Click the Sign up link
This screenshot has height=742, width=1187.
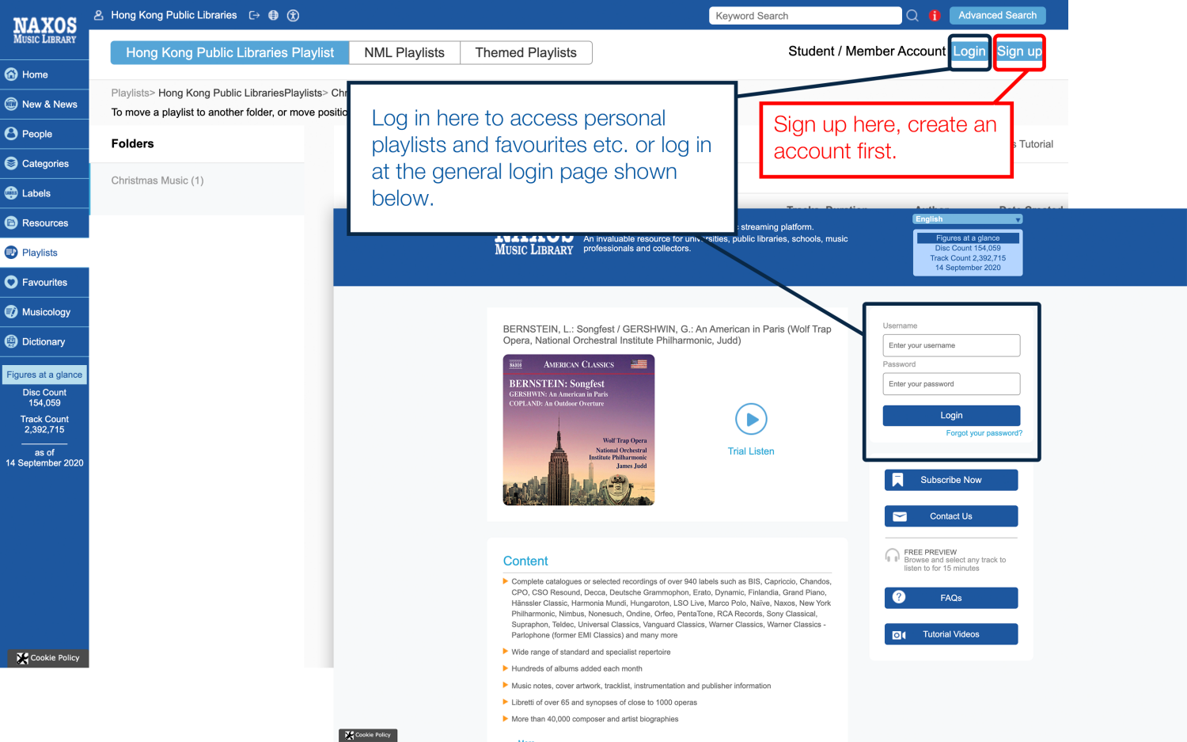point(1019,51)
